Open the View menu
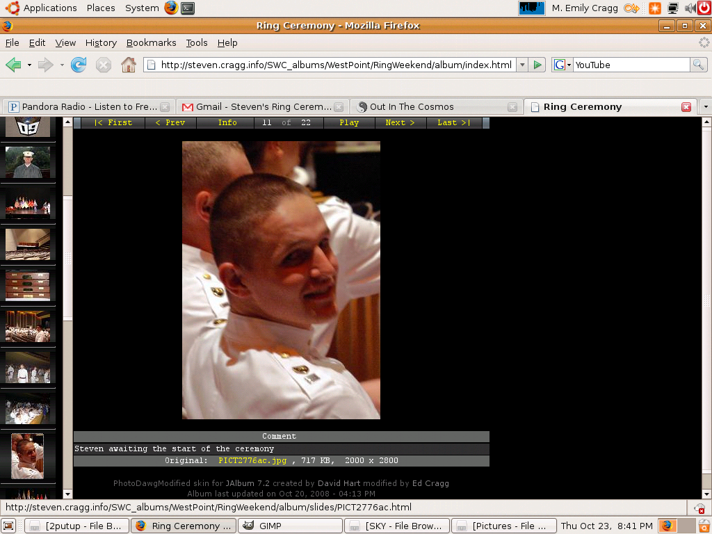Viewport: 712px width, 534px height. (65, 42)
